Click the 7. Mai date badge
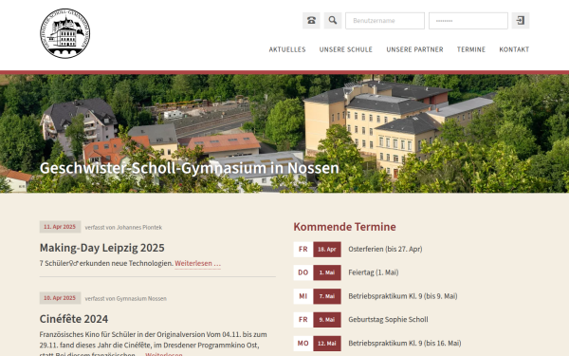This screenshot has width=569, height=356. point(327,296)
